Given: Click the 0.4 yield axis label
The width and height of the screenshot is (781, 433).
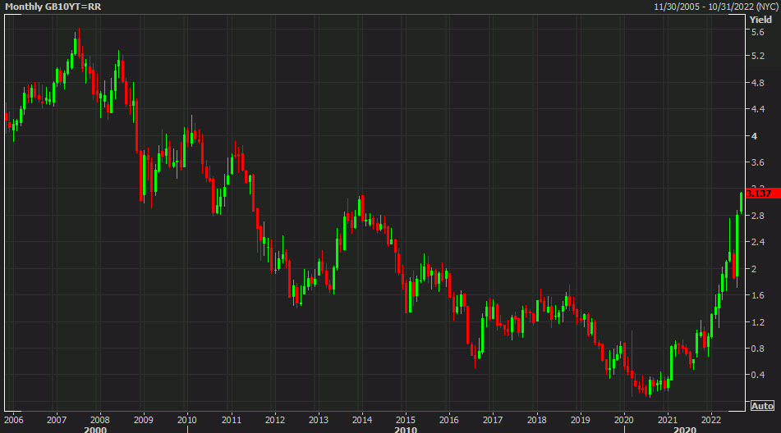Looking at the screenshot, I should click(x=757, y=375).
